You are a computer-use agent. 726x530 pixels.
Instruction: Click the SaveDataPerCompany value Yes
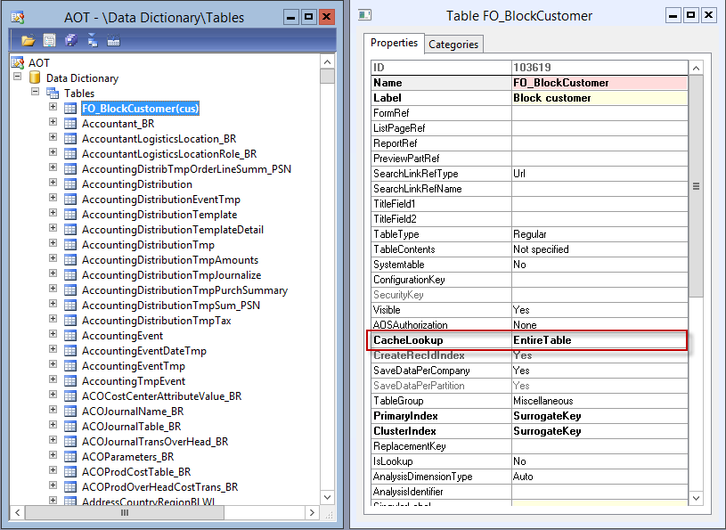pos(600,371)
